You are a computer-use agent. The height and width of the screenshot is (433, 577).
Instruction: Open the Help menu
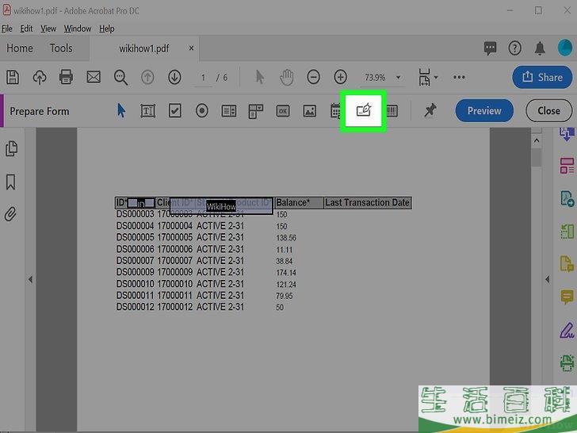point(107,29)
